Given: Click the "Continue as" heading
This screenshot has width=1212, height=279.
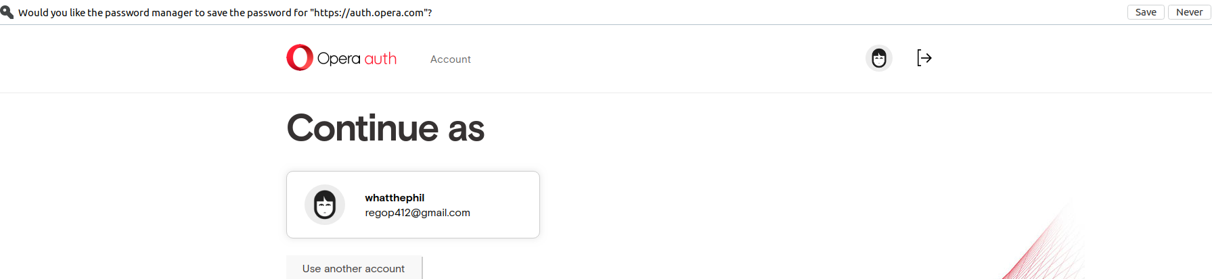Looking at the screenshot, I should 386,128.
